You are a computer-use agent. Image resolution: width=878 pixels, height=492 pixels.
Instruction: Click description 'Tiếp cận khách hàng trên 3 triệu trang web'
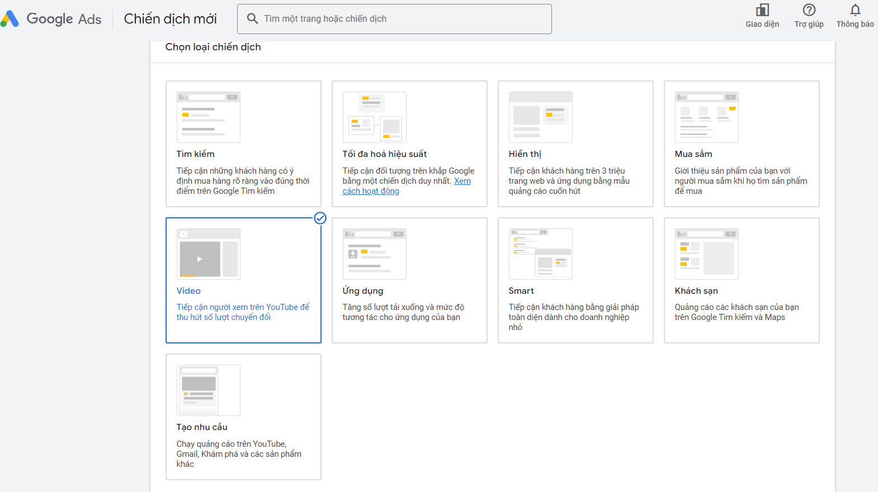[x=569, y=181]
